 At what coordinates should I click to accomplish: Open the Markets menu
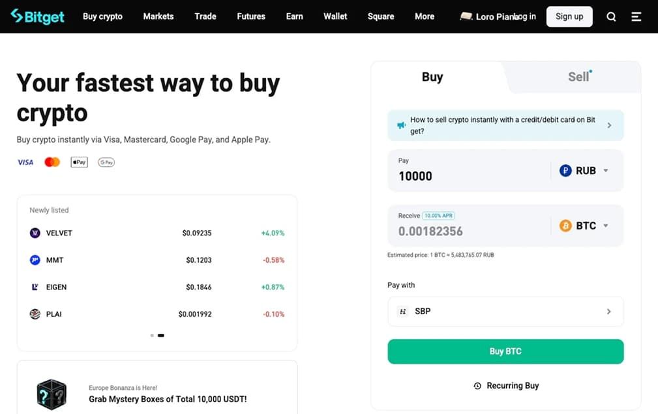click(x=158, y=16)
